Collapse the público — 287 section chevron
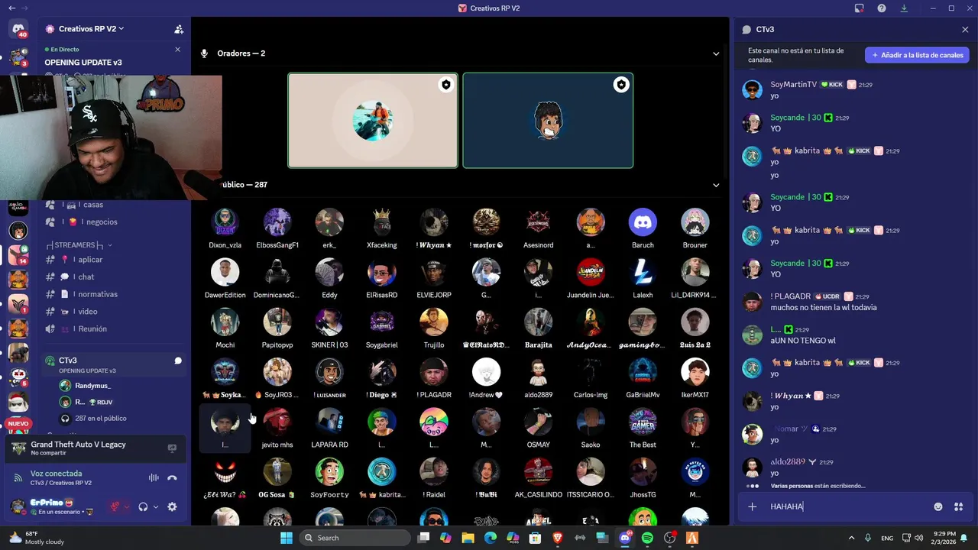978x550 pixels. coord(716,185)
